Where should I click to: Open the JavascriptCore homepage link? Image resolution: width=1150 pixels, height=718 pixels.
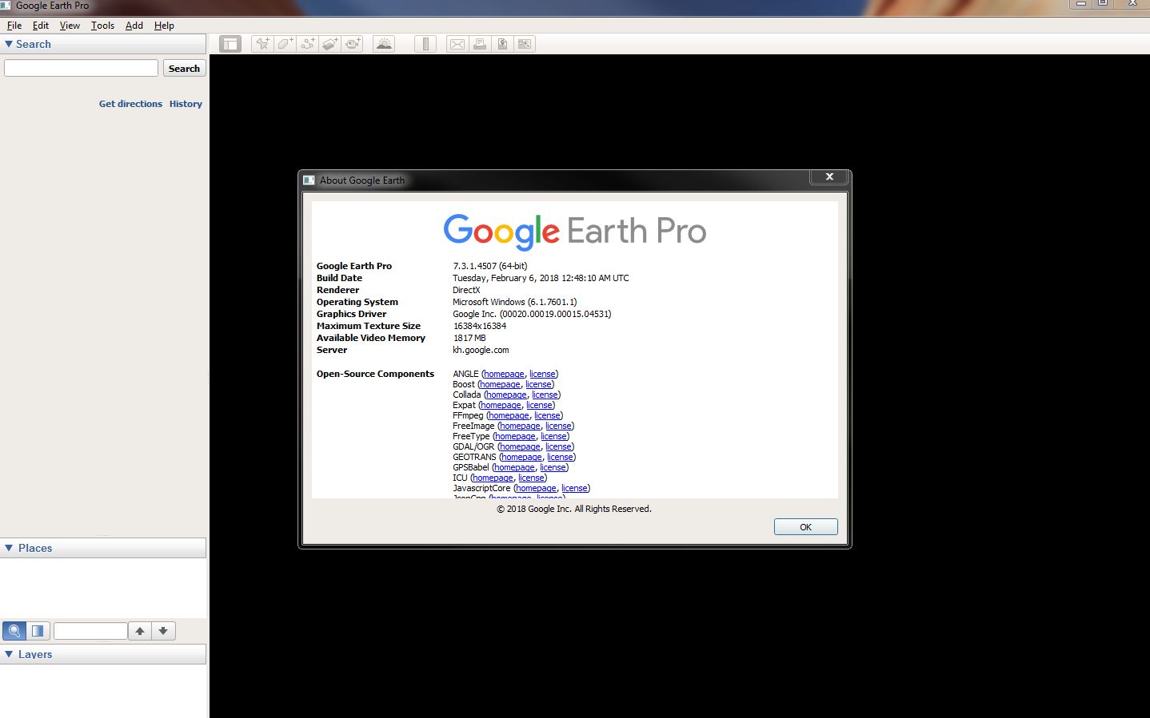pos(536,488)
